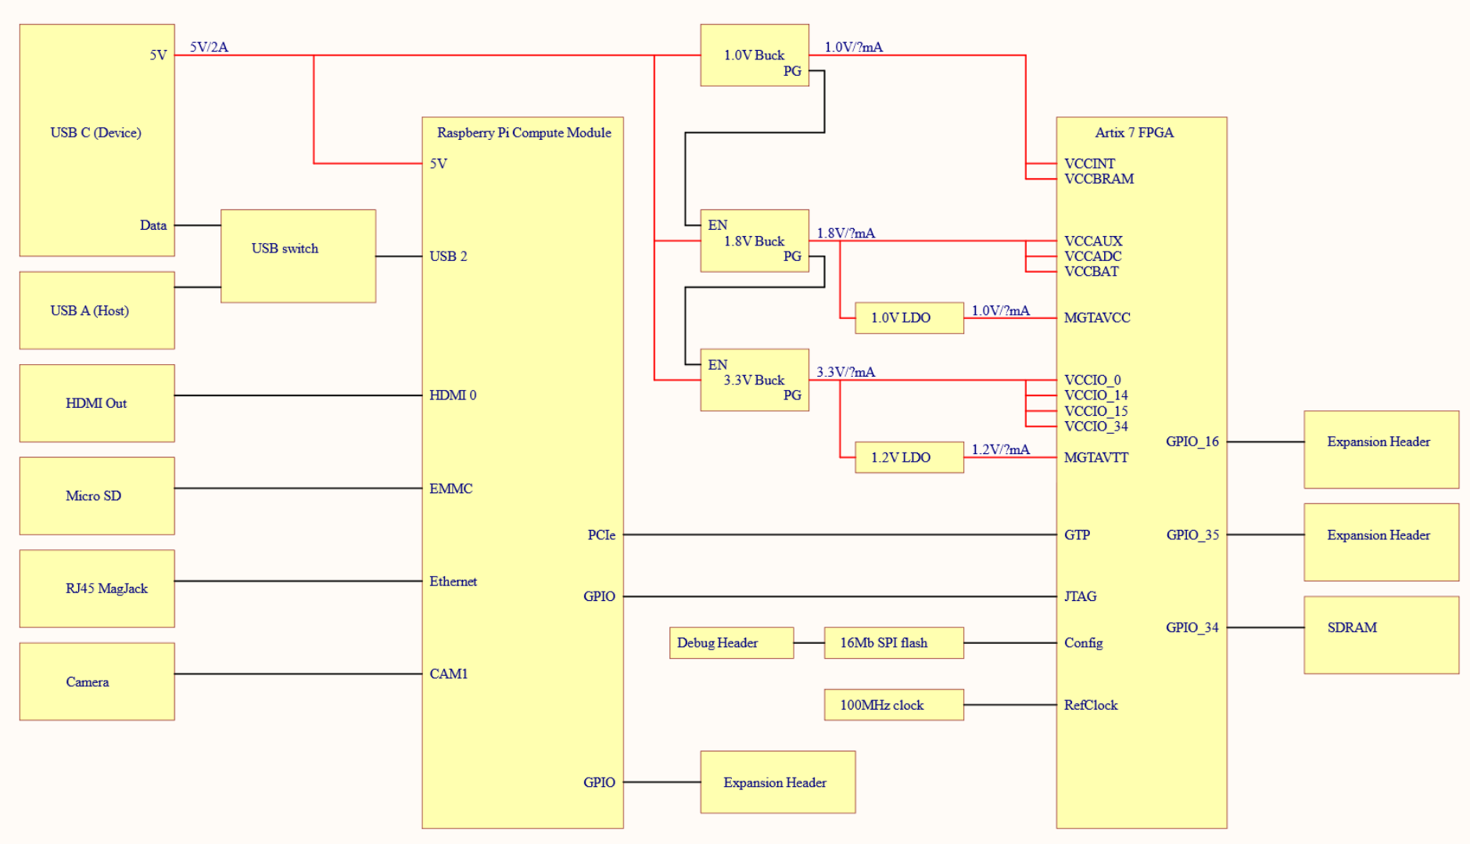Select the 1.8V Buck regulator block
Viewport: 1470px width, 844px height.
point(755,241)
